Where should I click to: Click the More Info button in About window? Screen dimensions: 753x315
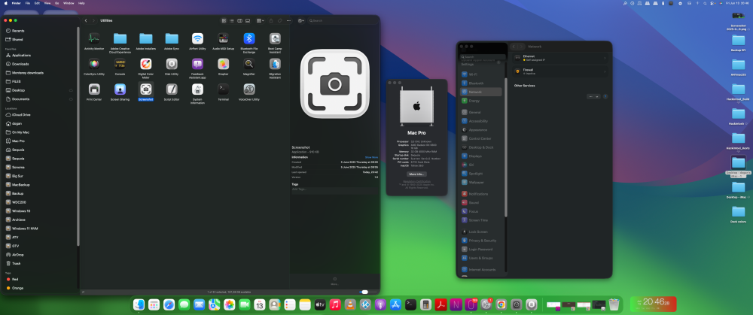(416, 174)
